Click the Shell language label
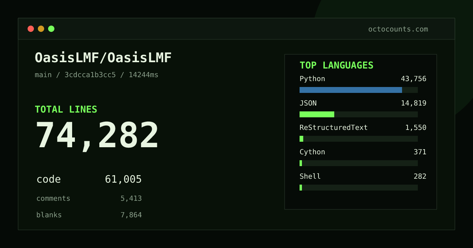 pyautogui.click(x=310, y=176)
